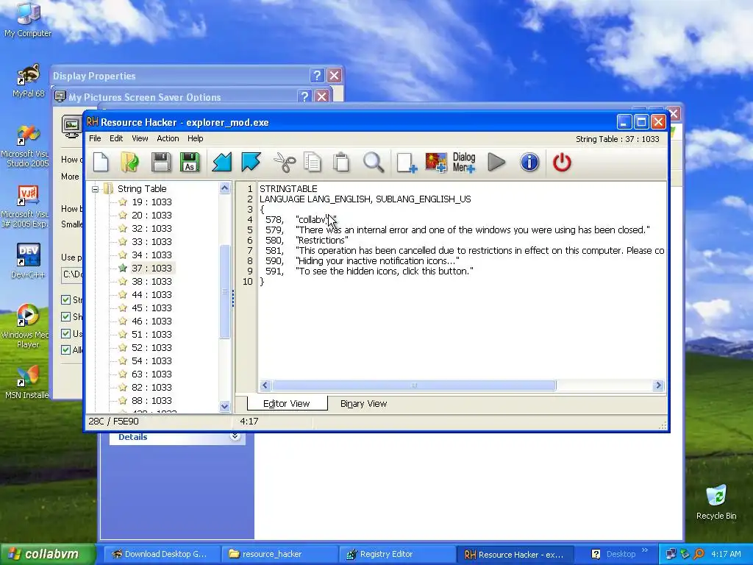Click the Add image resource icon

pyautogui.click(x=436, y=163)
